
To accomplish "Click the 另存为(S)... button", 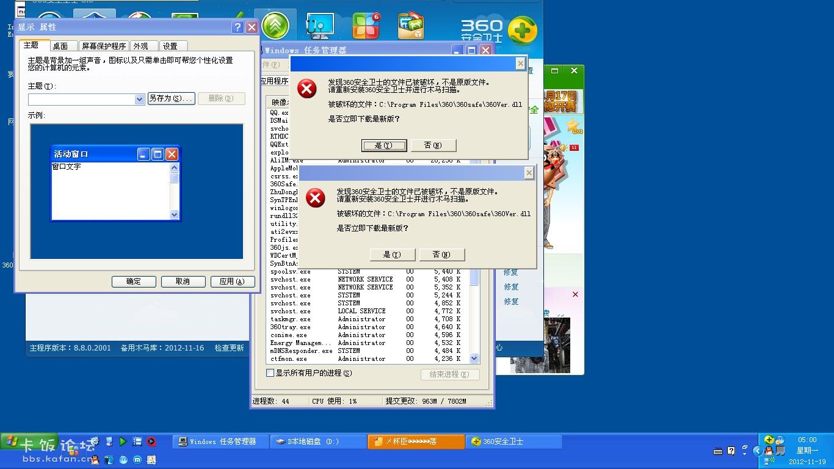I will click(x=171, y=98).
